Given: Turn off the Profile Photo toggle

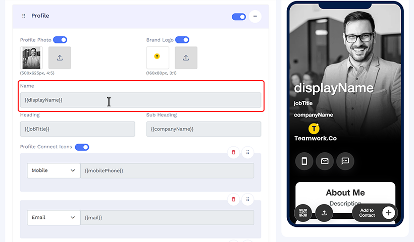Looking at the screenshot, I should click(60, 40).
